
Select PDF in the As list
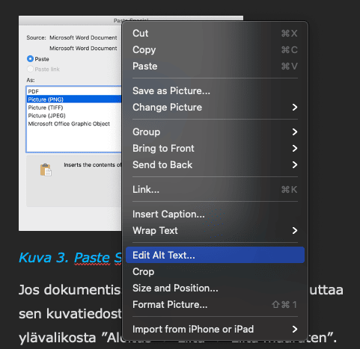[74, 91]
